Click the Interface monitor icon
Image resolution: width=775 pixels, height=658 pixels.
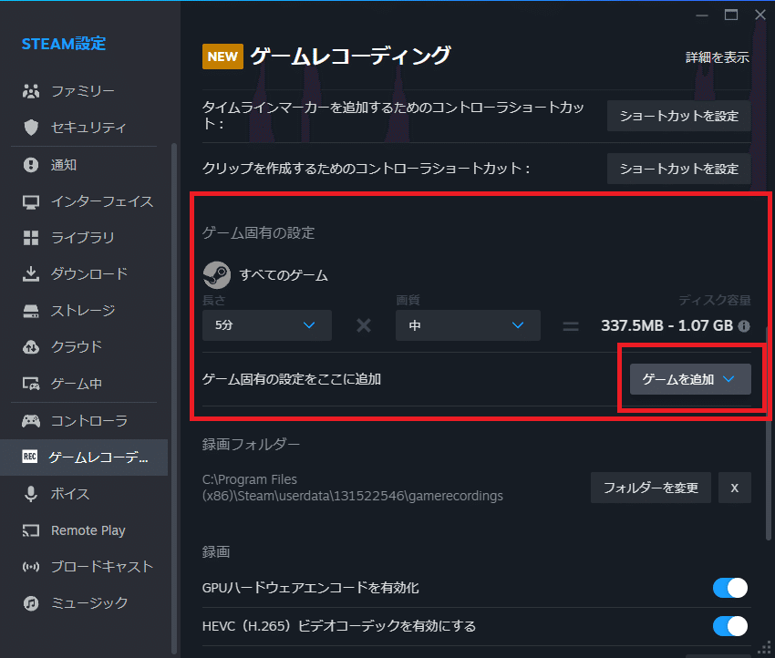[x=31, y=202]
